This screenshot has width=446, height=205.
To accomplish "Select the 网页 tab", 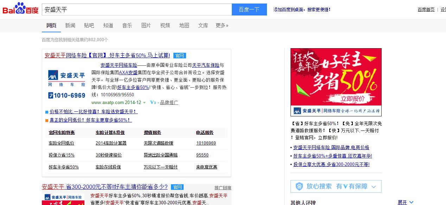I will coord(51,25).
